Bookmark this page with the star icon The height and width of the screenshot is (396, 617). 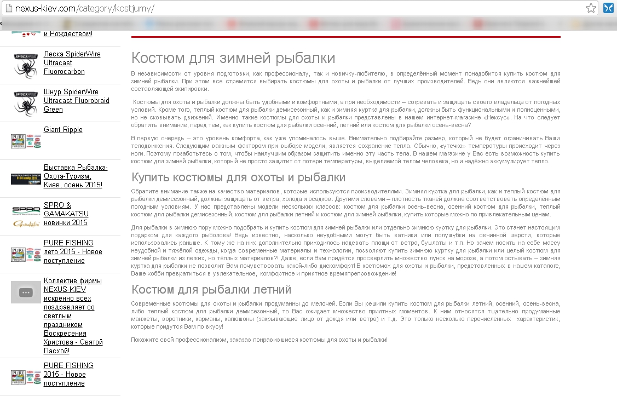(591, 8)
